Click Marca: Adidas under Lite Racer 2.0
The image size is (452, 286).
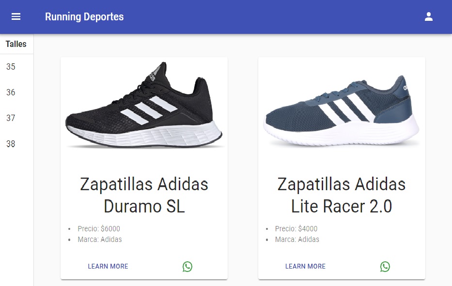[297, 239]
